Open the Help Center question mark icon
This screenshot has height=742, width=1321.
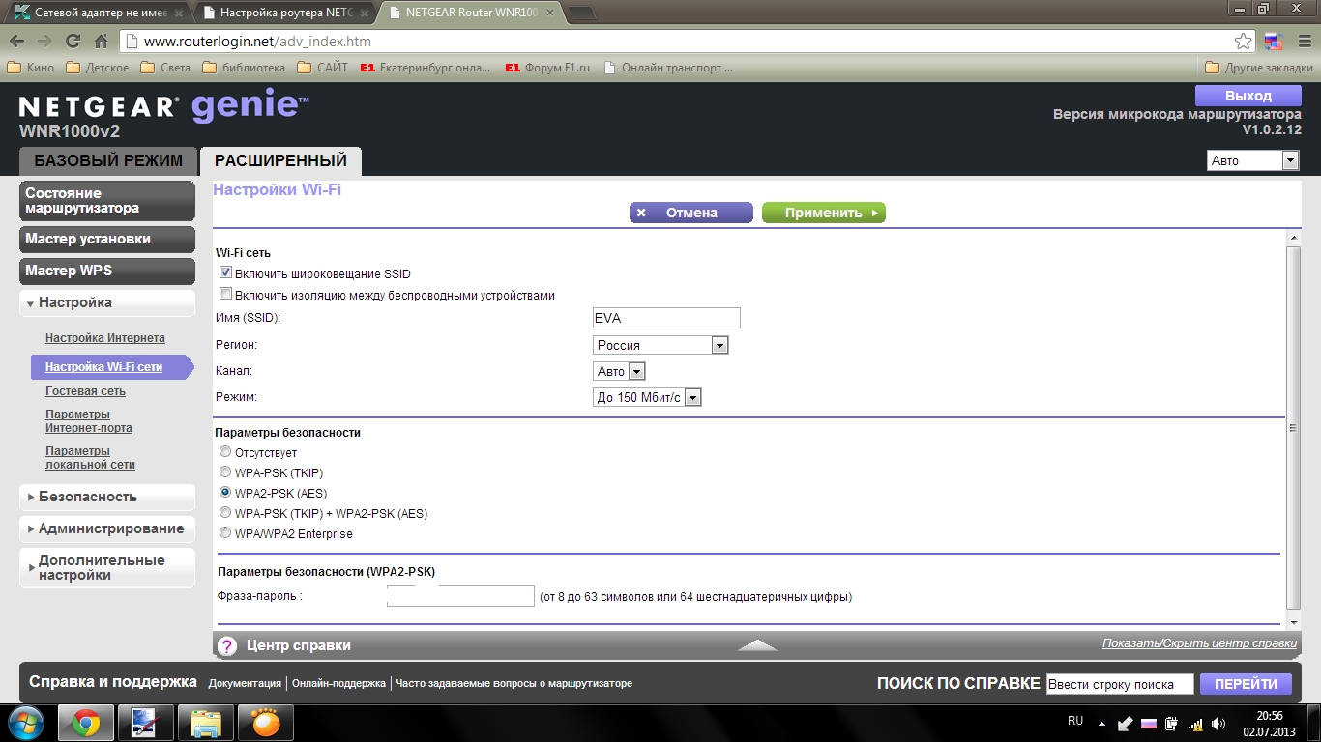[227, 645]
